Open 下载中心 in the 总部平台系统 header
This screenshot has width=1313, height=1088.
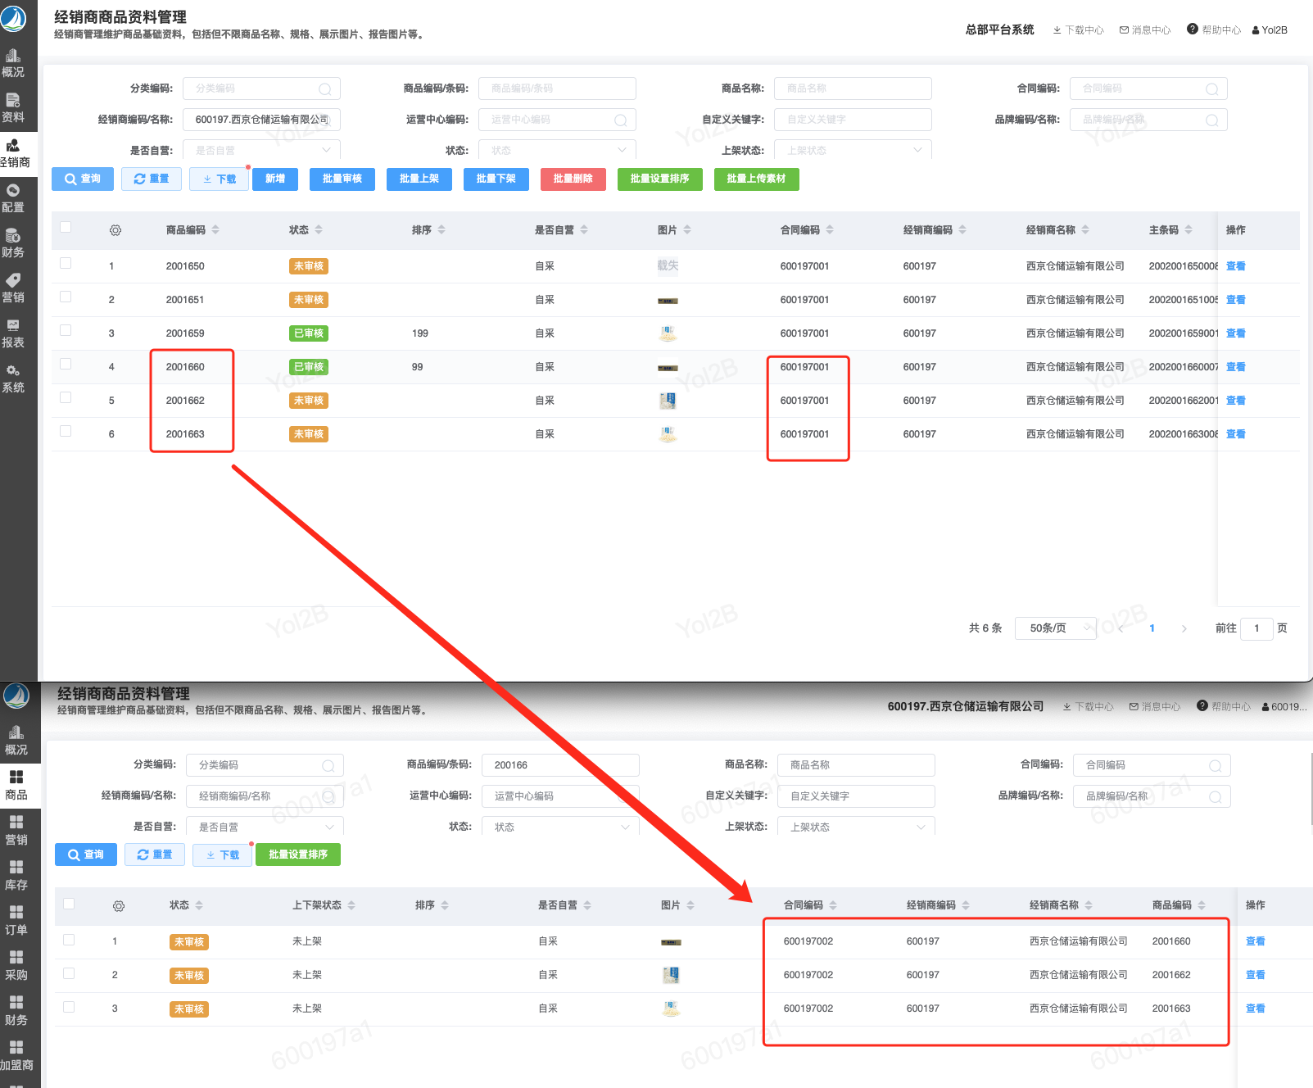[1078, 30]
